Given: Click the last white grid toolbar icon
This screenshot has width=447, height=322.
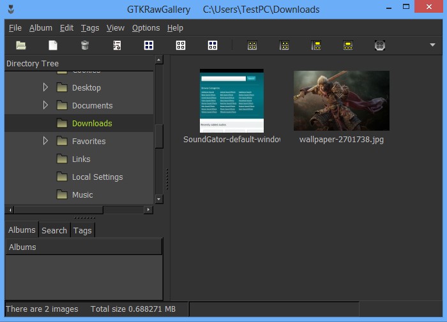Looking at the screenshot, I should (x=213, y=45).
